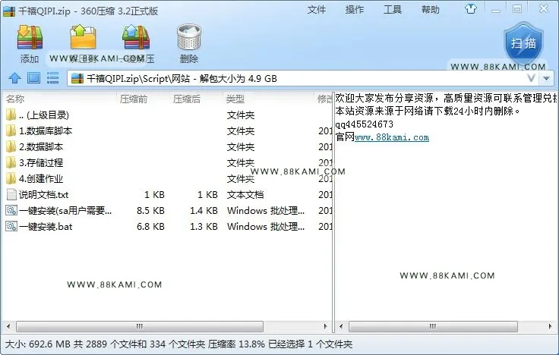The height and width of the screenshot is (355, 559).
Task: Switch to large icon view mode
Action: [34, 77]
